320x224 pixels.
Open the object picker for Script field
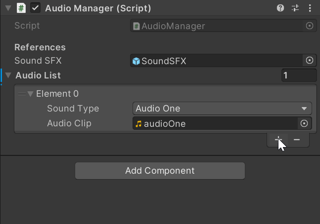pyautogui.click(x=310, y=26)
